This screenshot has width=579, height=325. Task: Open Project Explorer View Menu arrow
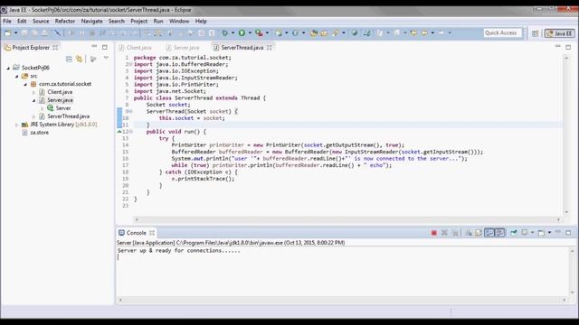[x=106, y=58]
